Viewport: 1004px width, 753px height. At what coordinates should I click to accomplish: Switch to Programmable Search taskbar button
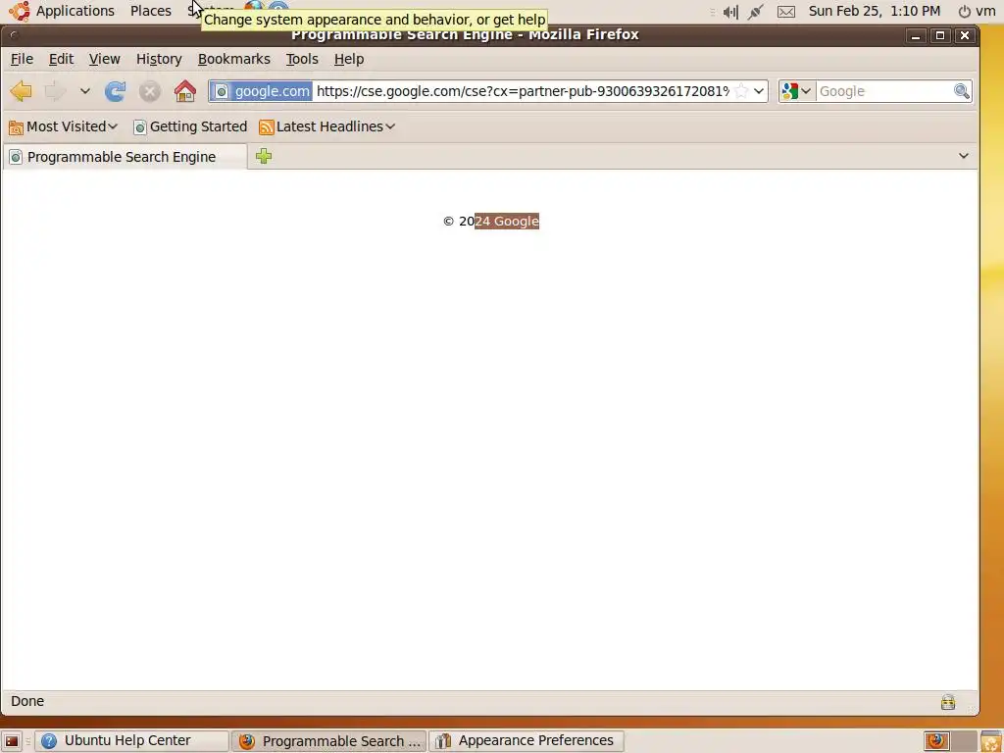point(328,741)
